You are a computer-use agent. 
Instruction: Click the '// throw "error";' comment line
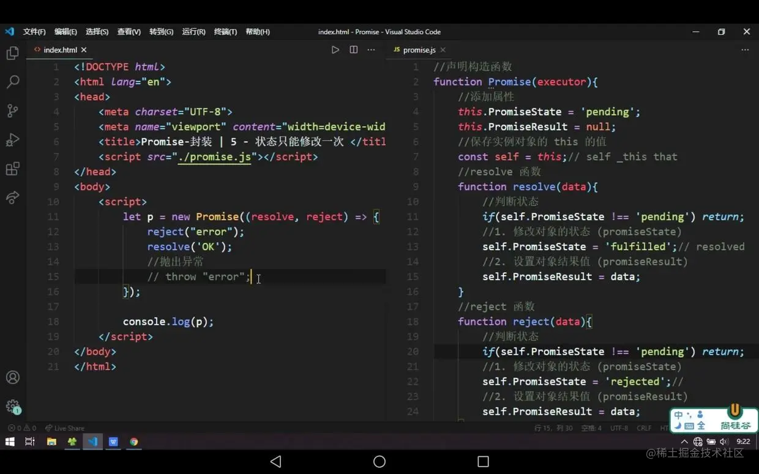tap(198, 277)
